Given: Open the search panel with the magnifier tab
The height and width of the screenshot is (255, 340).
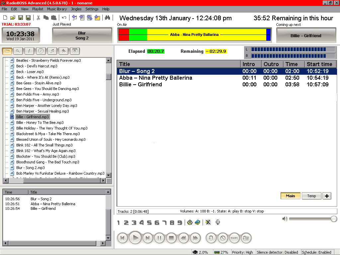Looking at the screenshot, I should click(x=18, y=51).
